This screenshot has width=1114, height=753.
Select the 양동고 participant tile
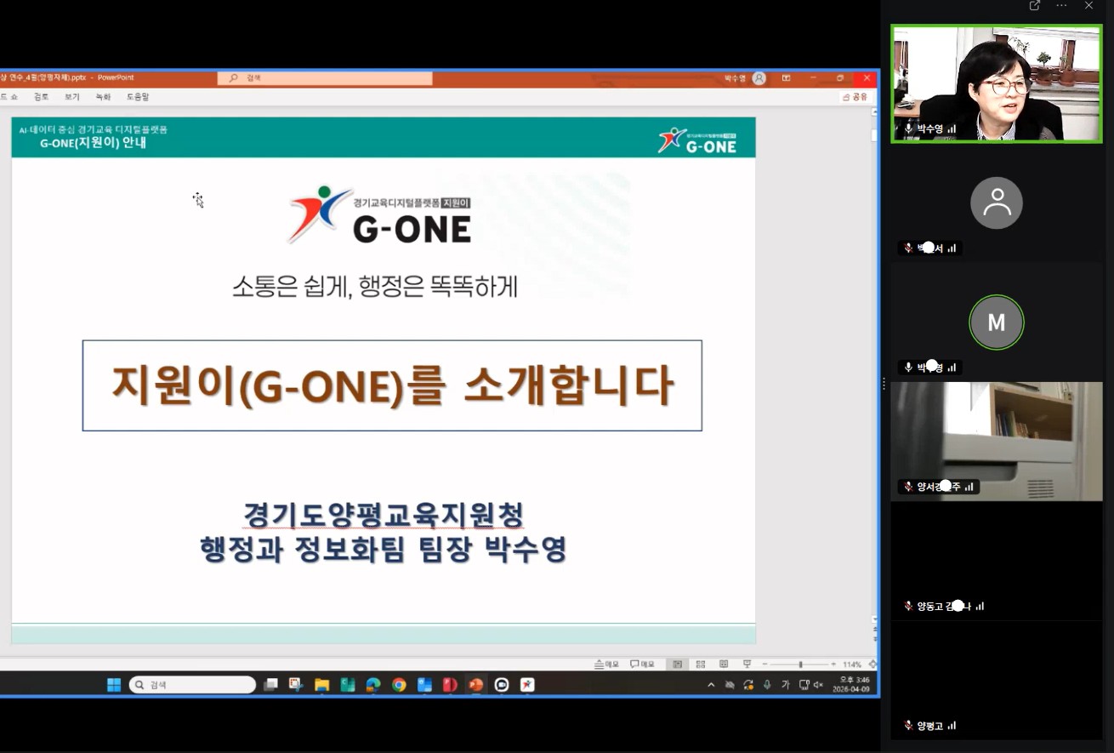point(997,561)
